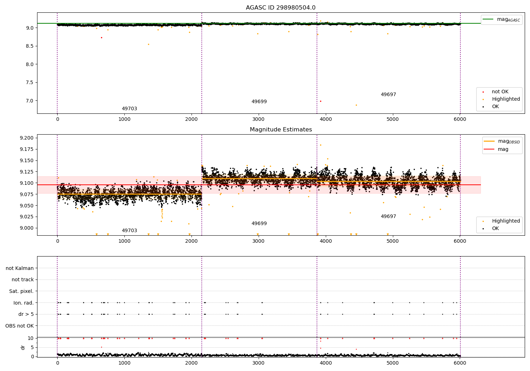530x371 pixels.
Task: Click the red 'mag' legend entry in the middle plot
Action: click(503, 149)
